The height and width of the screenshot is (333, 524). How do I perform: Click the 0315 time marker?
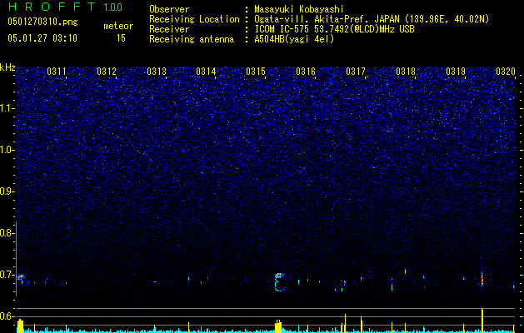click(256, 71)
